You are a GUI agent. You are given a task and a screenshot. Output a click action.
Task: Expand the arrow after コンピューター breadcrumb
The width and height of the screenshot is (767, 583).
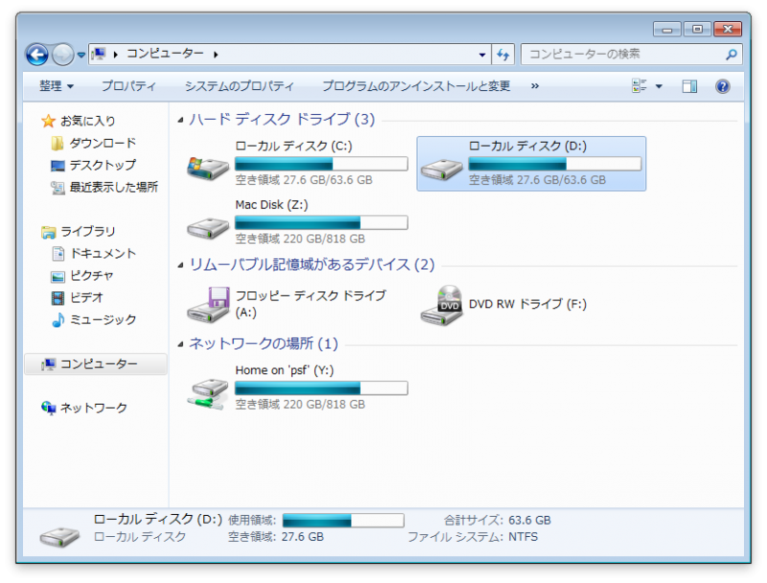tap(216, 55)
